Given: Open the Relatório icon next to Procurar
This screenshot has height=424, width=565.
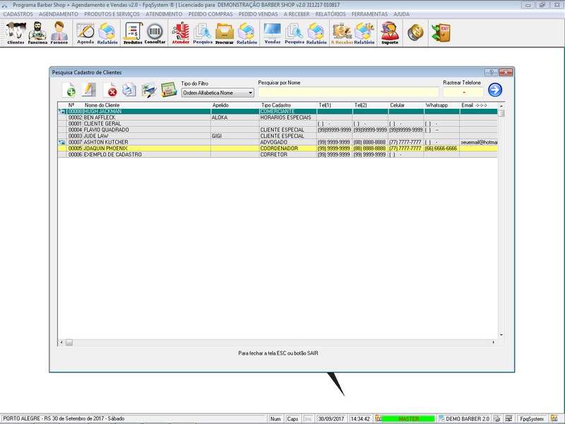Looking at the screenshot, I should [x=246, y=33].
